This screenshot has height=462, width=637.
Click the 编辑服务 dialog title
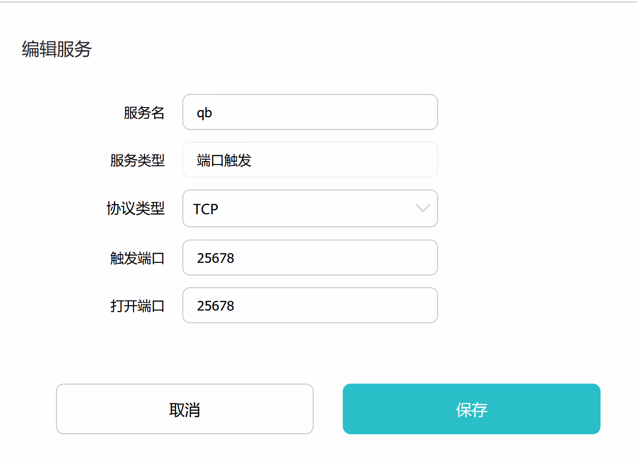click(57, 49)
